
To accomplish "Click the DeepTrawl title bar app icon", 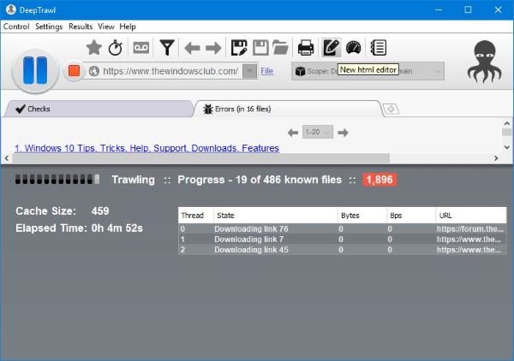I will pyautogui.click(x=11, y=9).
